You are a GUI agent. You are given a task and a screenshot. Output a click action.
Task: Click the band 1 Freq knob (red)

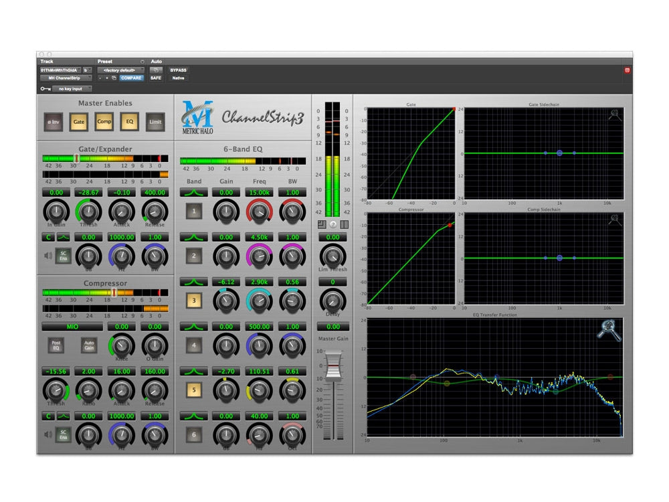(259, 211)
